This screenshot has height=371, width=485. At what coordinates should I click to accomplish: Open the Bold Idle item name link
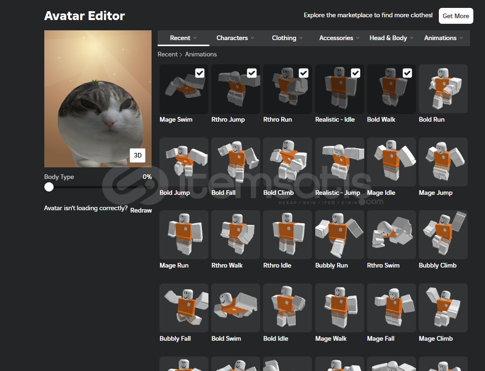point(276,338)
